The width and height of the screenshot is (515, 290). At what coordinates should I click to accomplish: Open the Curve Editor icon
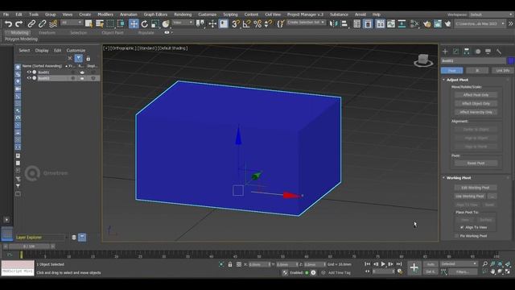391,23
